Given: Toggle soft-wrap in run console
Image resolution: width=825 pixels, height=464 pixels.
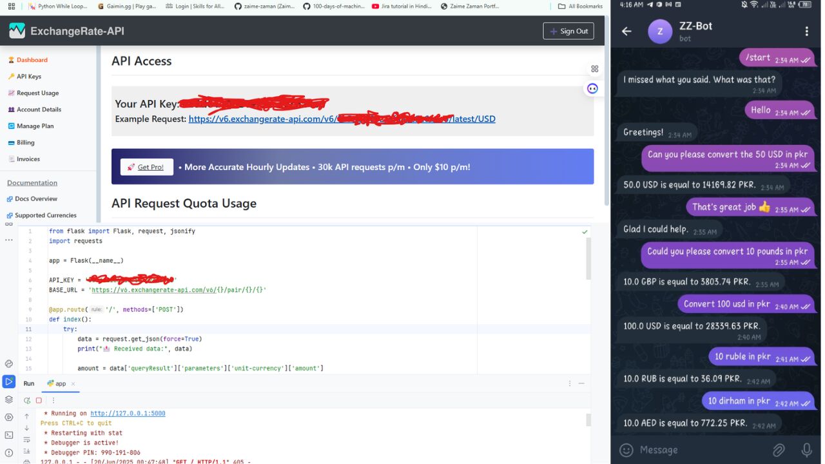Looking at the screenshot, I should [x=27, y=440].
